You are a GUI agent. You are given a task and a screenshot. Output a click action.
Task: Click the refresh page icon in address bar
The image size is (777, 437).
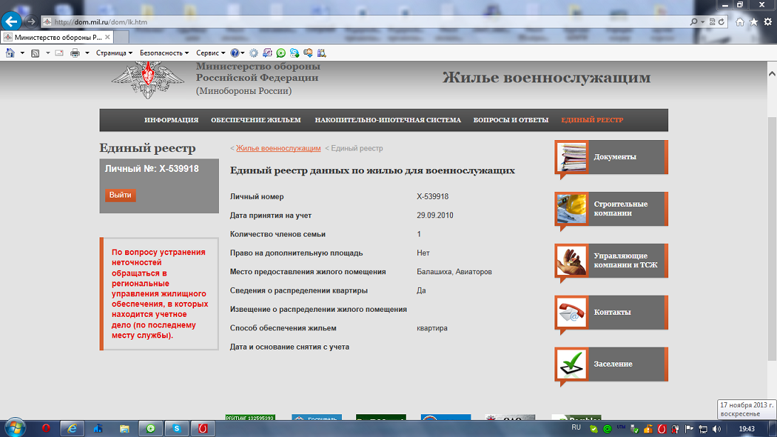722,22
